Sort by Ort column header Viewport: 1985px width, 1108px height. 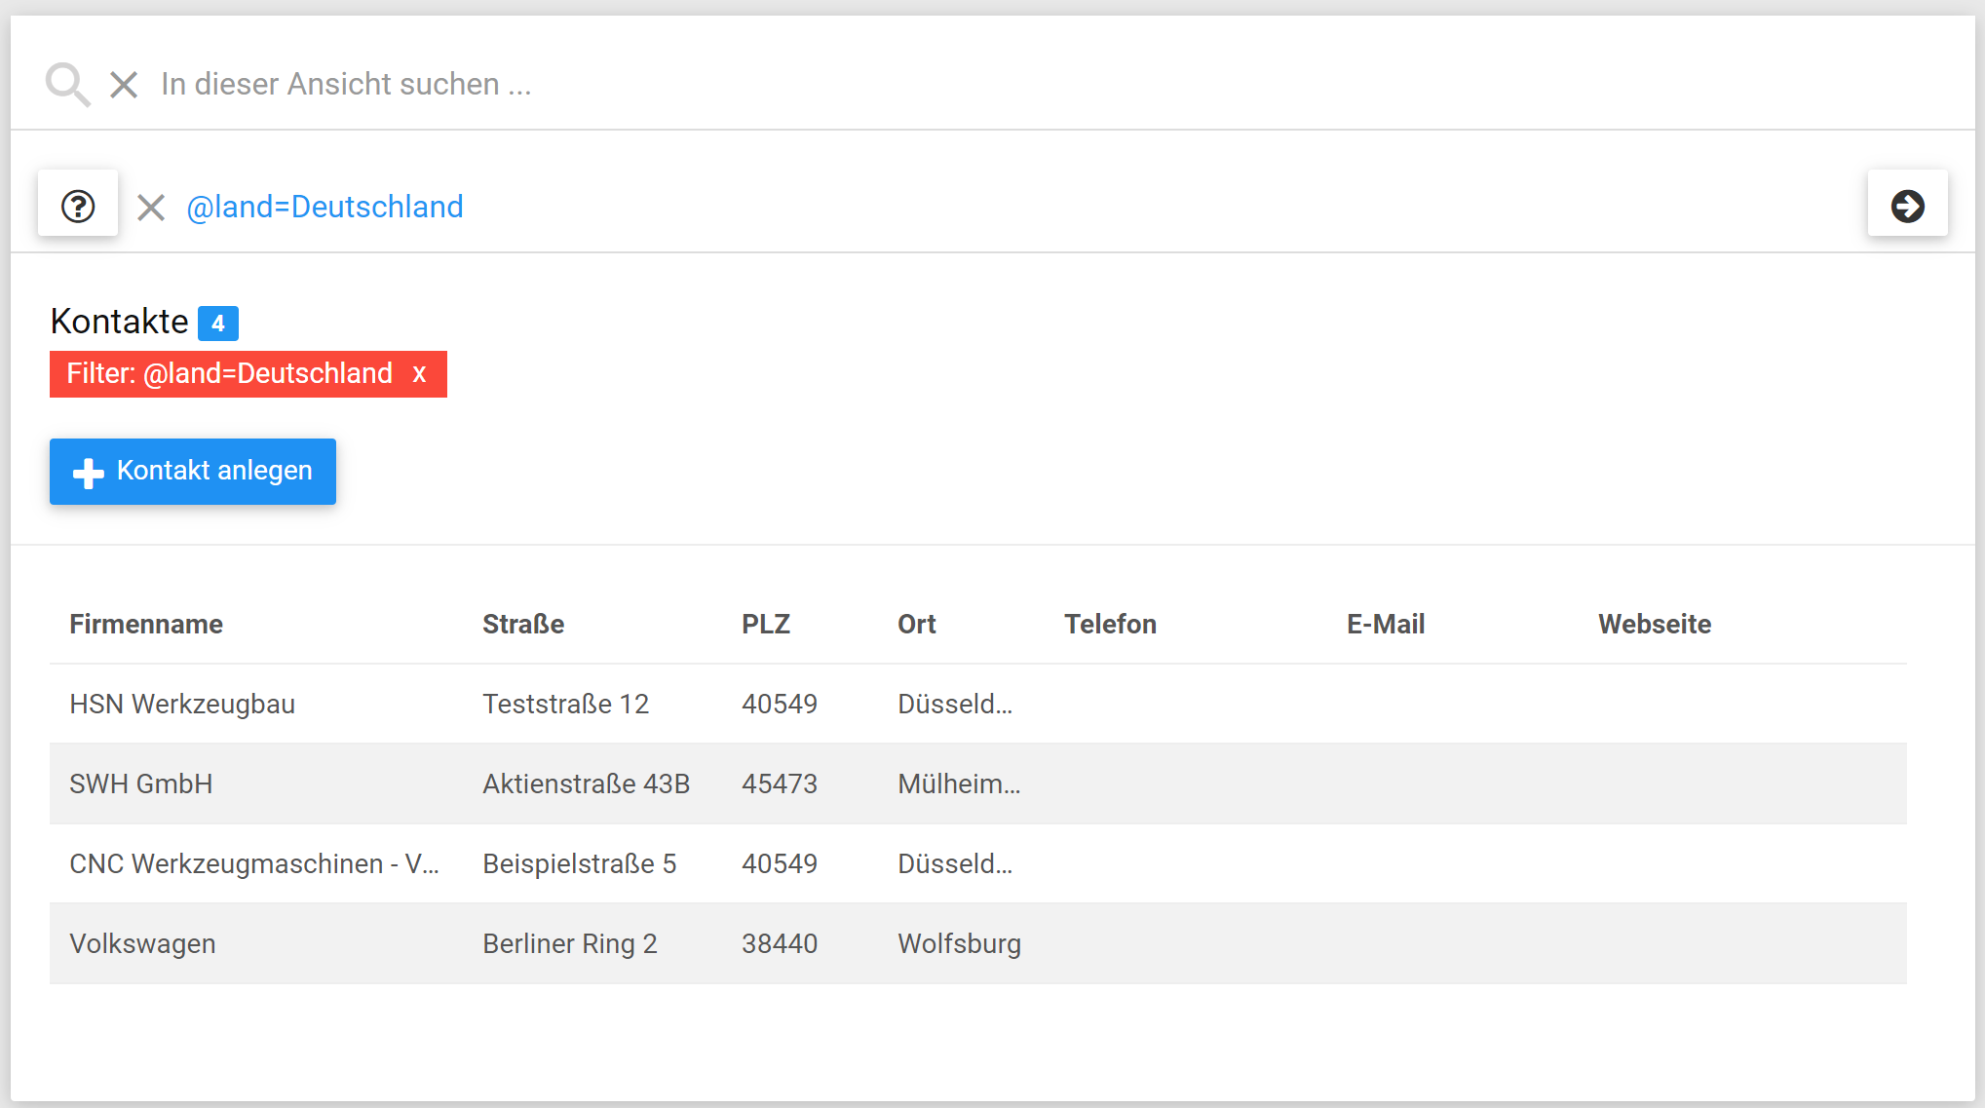(x=916, y=624)
